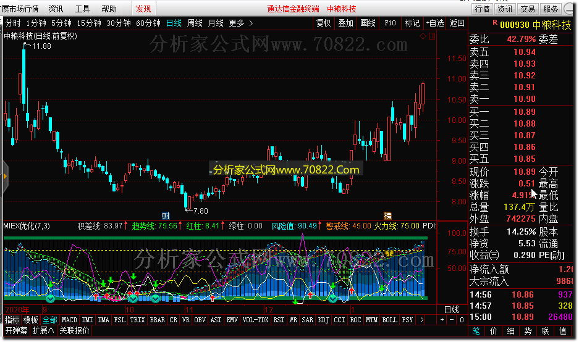
Task: Click the 关联报价 button
Action: (75, 330)
